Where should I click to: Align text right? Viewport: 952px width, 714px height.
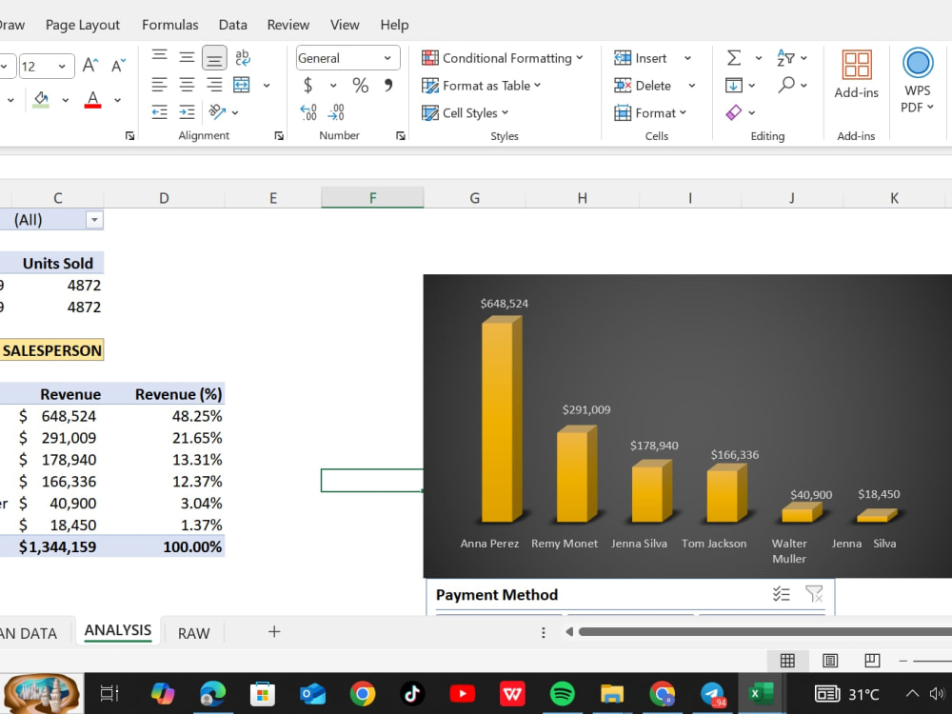214,85
